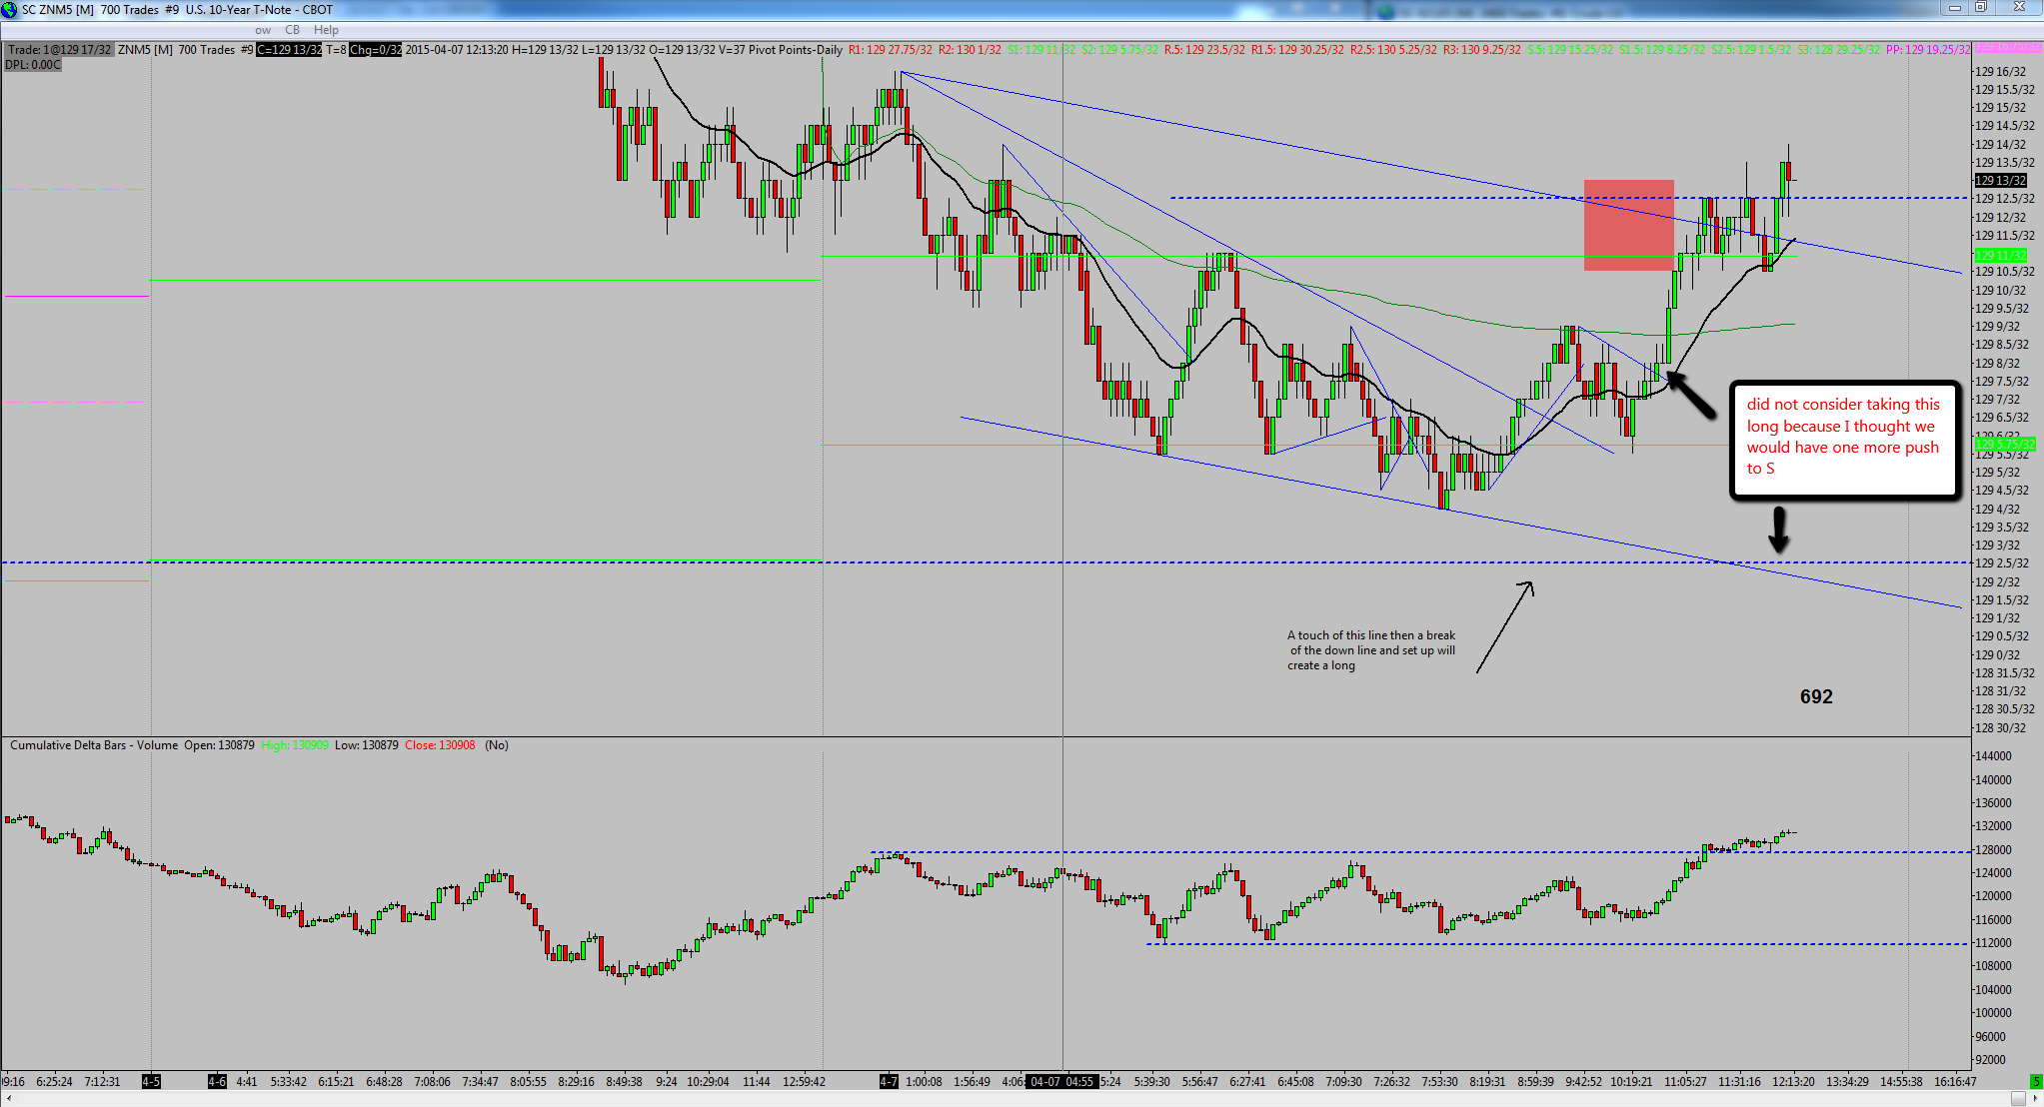Click the '4-7' date marker on time axis
This screenshot has height=1107, width=2044.
(x=889, y=1081)
